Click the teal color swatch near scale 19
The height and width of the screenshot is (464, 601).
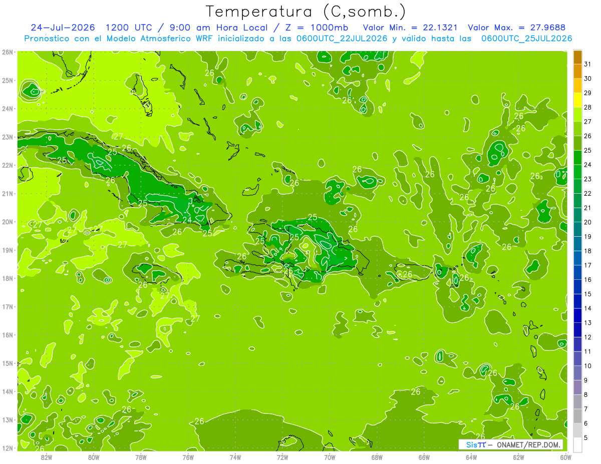tap(577, 230)
